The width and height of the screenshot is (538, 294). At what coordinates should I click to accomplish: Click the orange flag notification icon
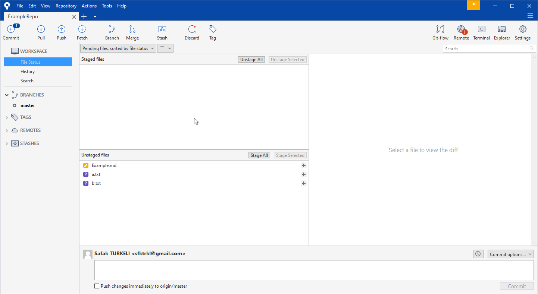pyautogui.click(x=473, y=5)
